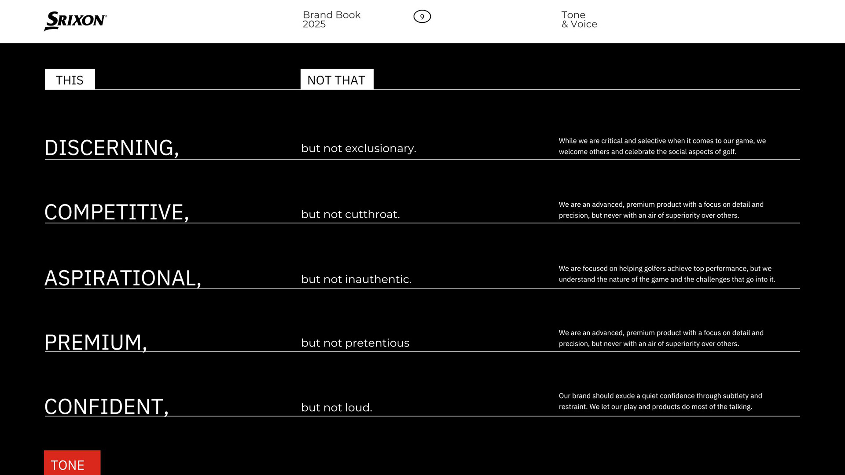Click the COMPETITIVE heading

[x=117, y=212]
